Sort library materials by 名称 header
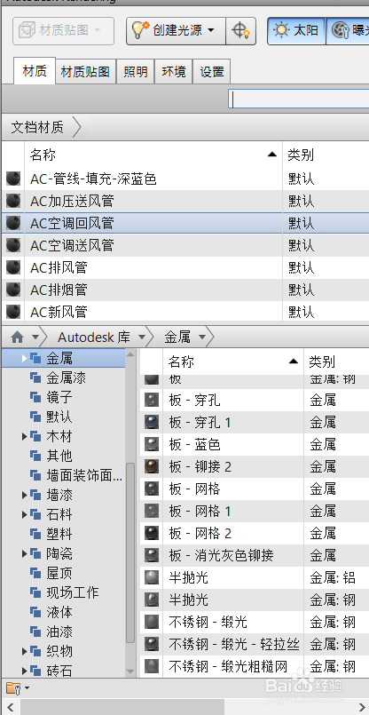 pyautogui.click(x=233, y=362)
